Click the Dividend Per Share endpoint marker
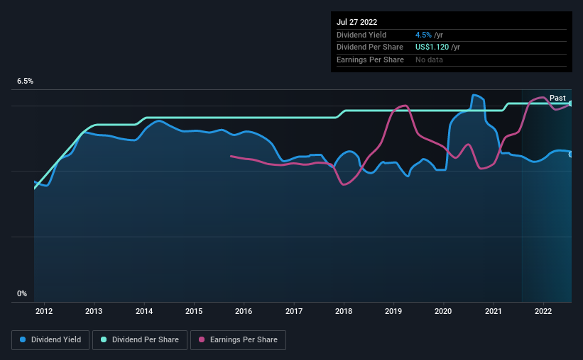The height and width of the screenshot is (360, 583). pyautogui.click(x=571, y=103)
